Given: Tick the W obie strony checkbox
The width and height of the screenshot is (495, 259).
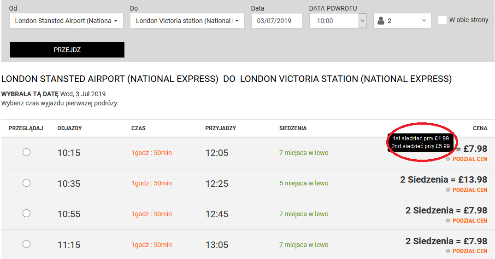Looking at the screenshot, I should click(442, 20).
